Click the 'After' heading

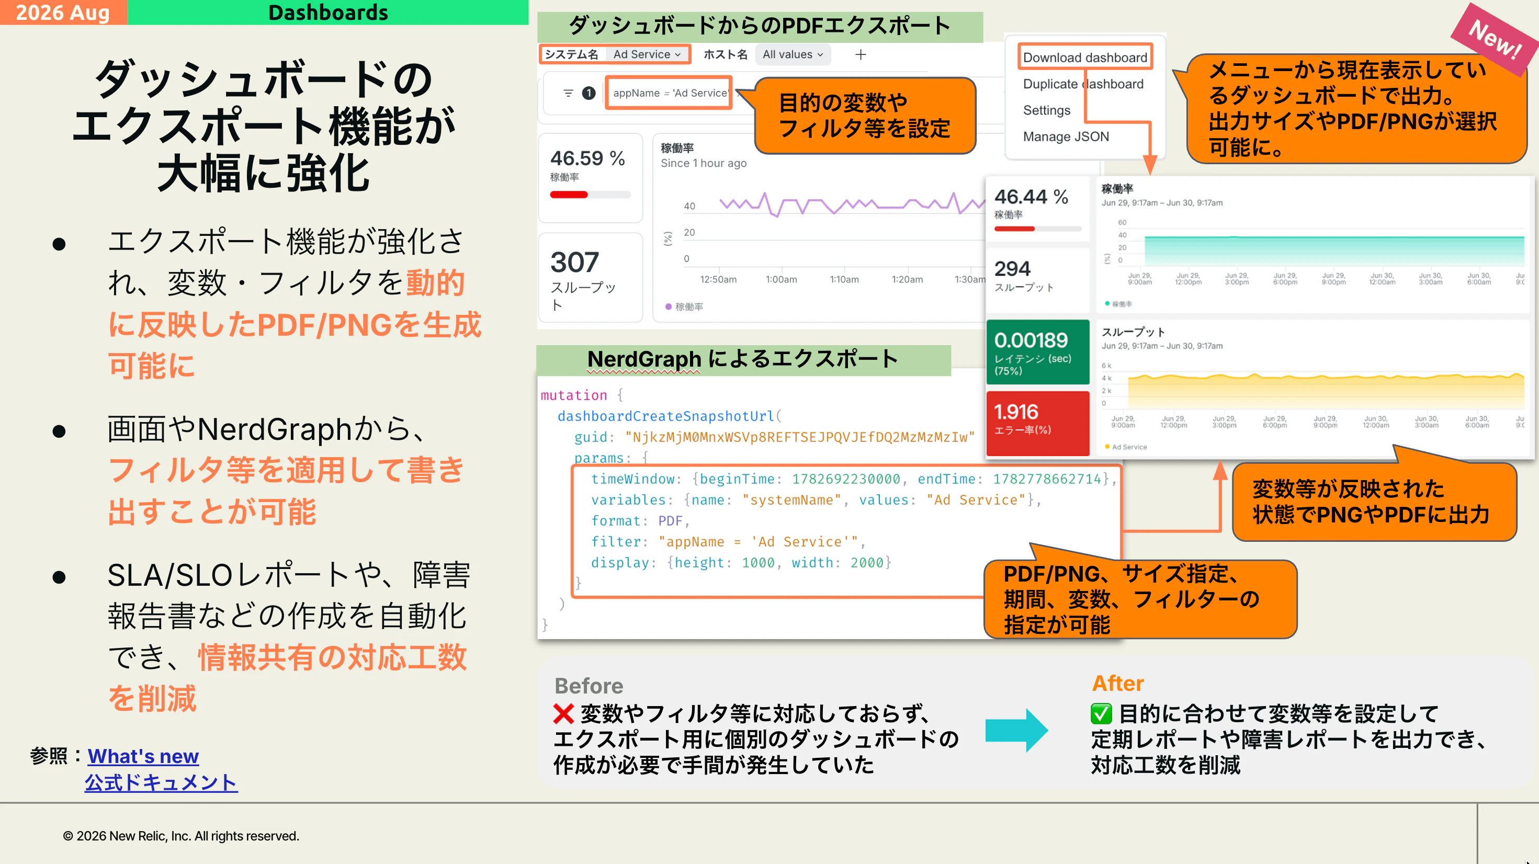pyautogui.click(x=1118, y=683)
